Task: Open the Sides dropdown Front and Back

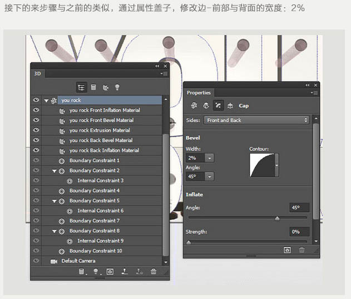Action: pyautogui.click(x=256, y=120)
